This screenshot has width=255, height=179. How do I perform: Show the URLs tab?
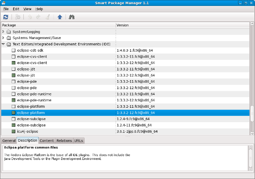(79, 140)
